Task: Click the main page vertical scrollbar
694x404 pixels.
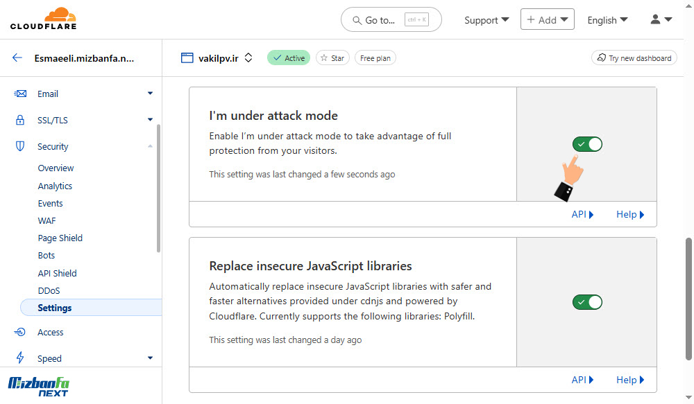Action: (688, 299)
